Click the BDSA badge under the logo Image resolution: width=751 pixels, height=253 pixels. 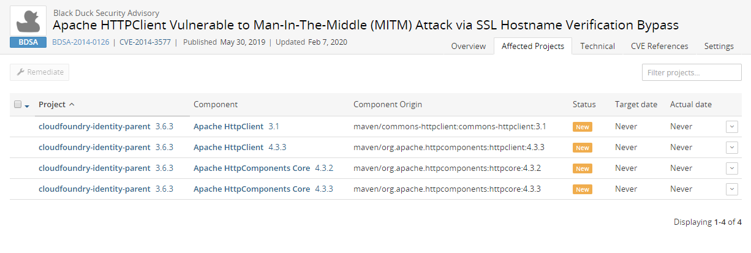(28, 42)
